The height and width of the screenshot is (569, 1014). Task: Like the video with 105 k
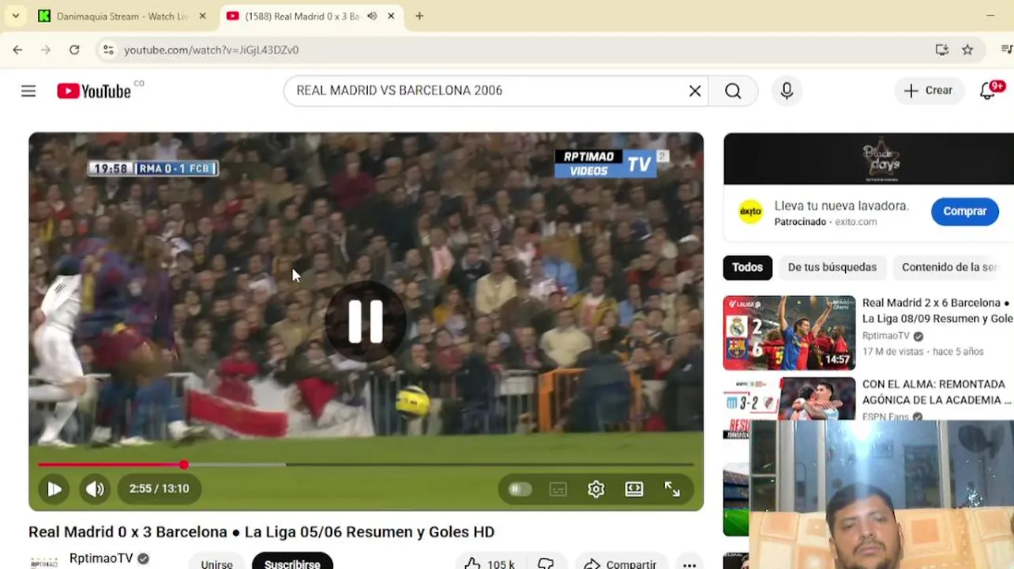(490, 563)
